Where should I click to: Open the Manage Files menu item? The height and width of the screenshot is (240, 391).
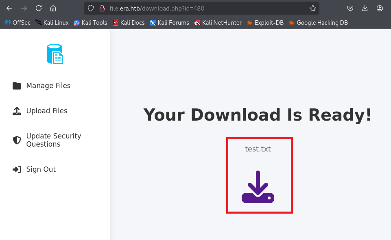(x=48, y=86)
